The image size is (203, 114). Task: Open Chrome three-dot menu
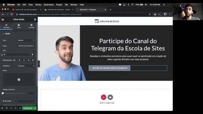pyautogui.click(x=170, y=14)
